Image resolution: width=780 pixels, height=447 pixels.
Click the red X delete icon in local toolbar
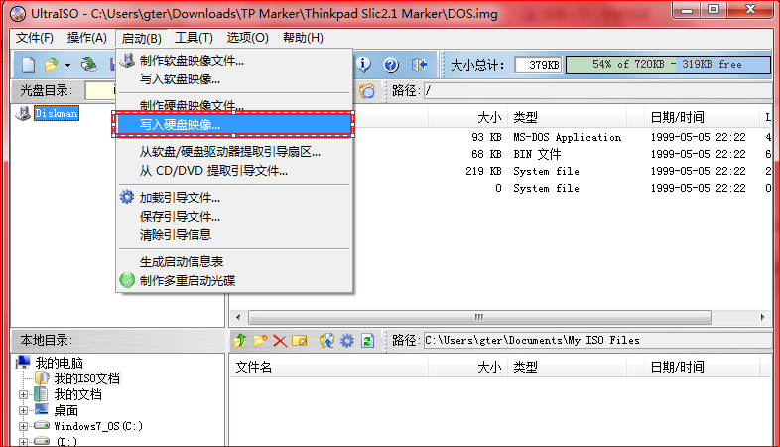280,341
